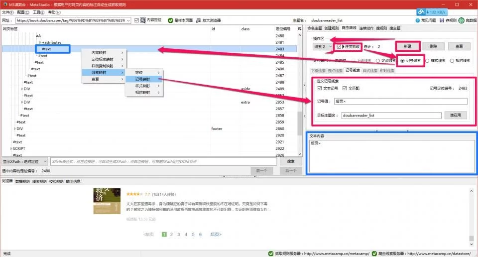Click the 搜索 button
This screenshot has width=478, height=257.
click(x=290, y=161)
